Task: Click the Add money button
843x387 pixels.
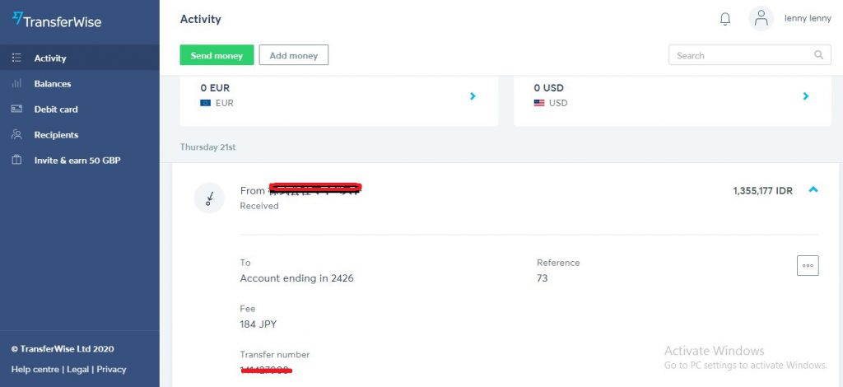Action: point(293,55)
